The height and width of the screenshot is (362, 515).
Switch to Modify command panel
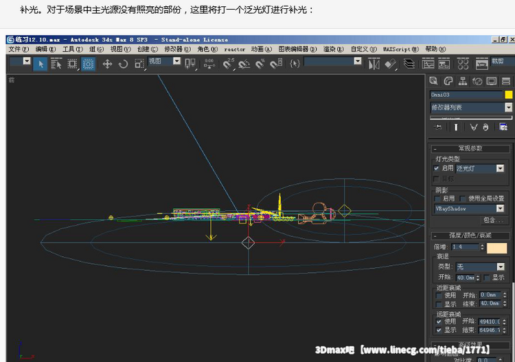coord(448,81)
